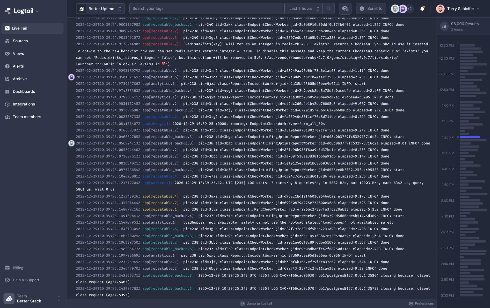Screen dimensions: 490x308
Task: Open Alerts section in sidebar
Action: coord(18,66)
